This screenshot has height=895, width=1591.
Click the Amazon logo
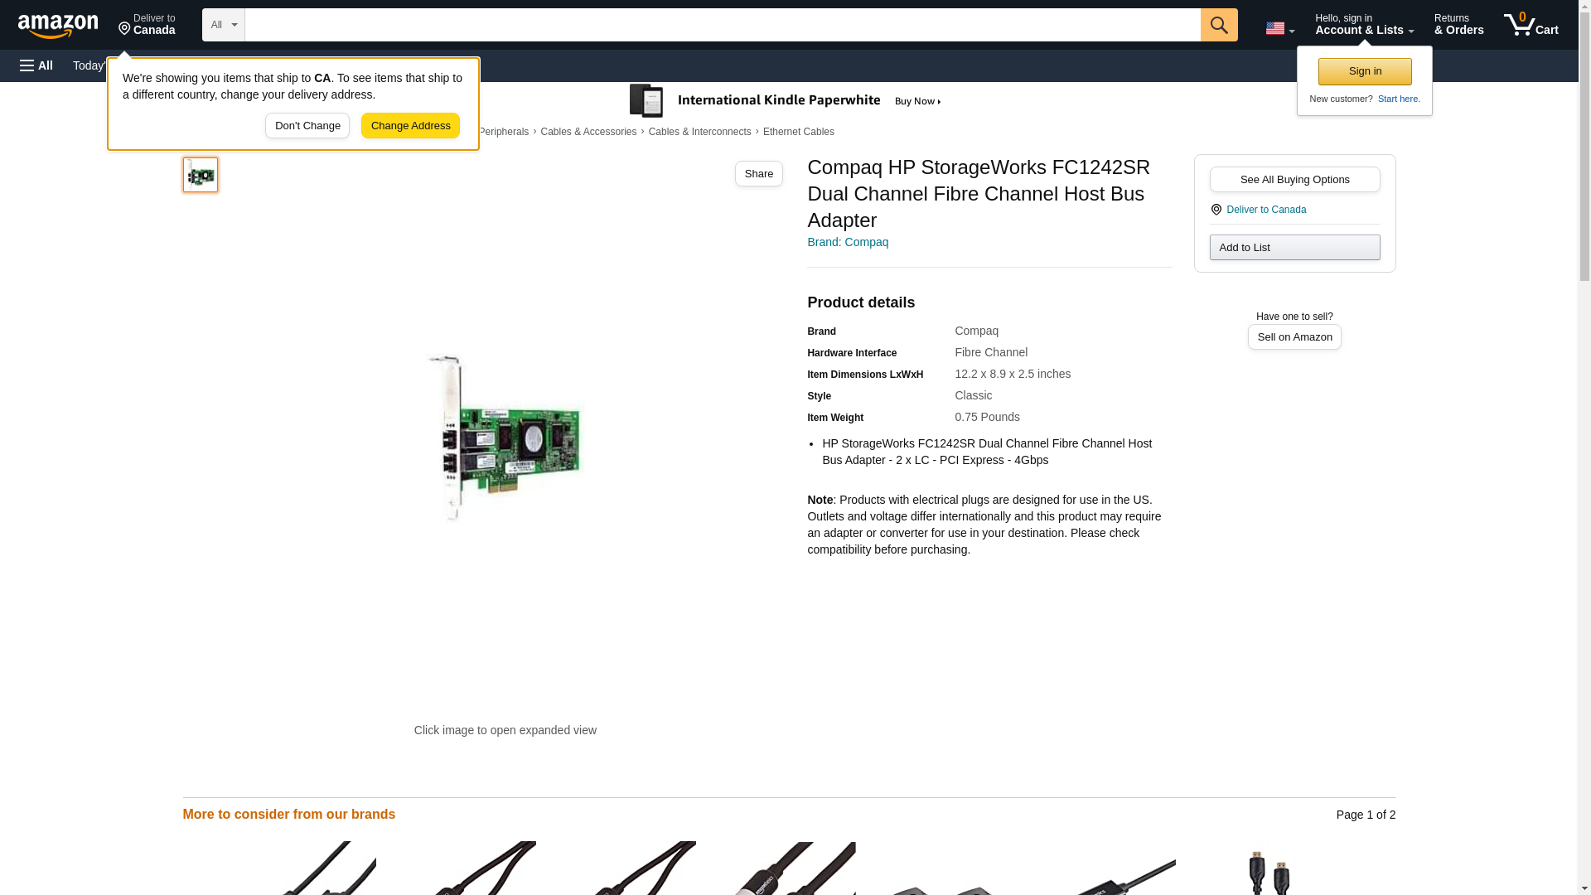click(58, 26)
